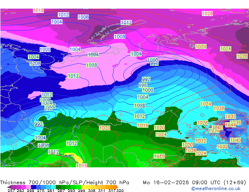Pick the light pink legend swatch
The height and width of the screenshot is (192, 249).
click(x=28, y=187)
